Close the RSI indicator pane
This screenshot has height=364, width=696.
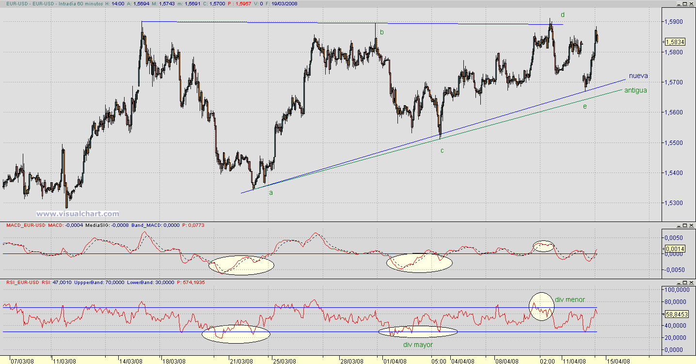[x=691, y=282]
